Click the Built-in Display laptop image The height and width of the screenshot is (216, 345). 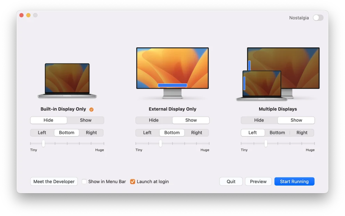coord(67,80)
